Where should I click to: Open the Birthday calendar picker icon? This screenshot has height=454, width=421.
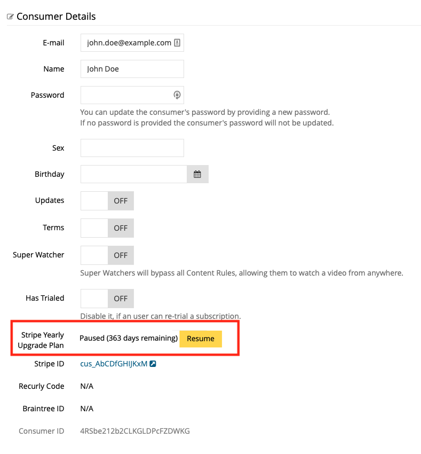pos(197,174)
